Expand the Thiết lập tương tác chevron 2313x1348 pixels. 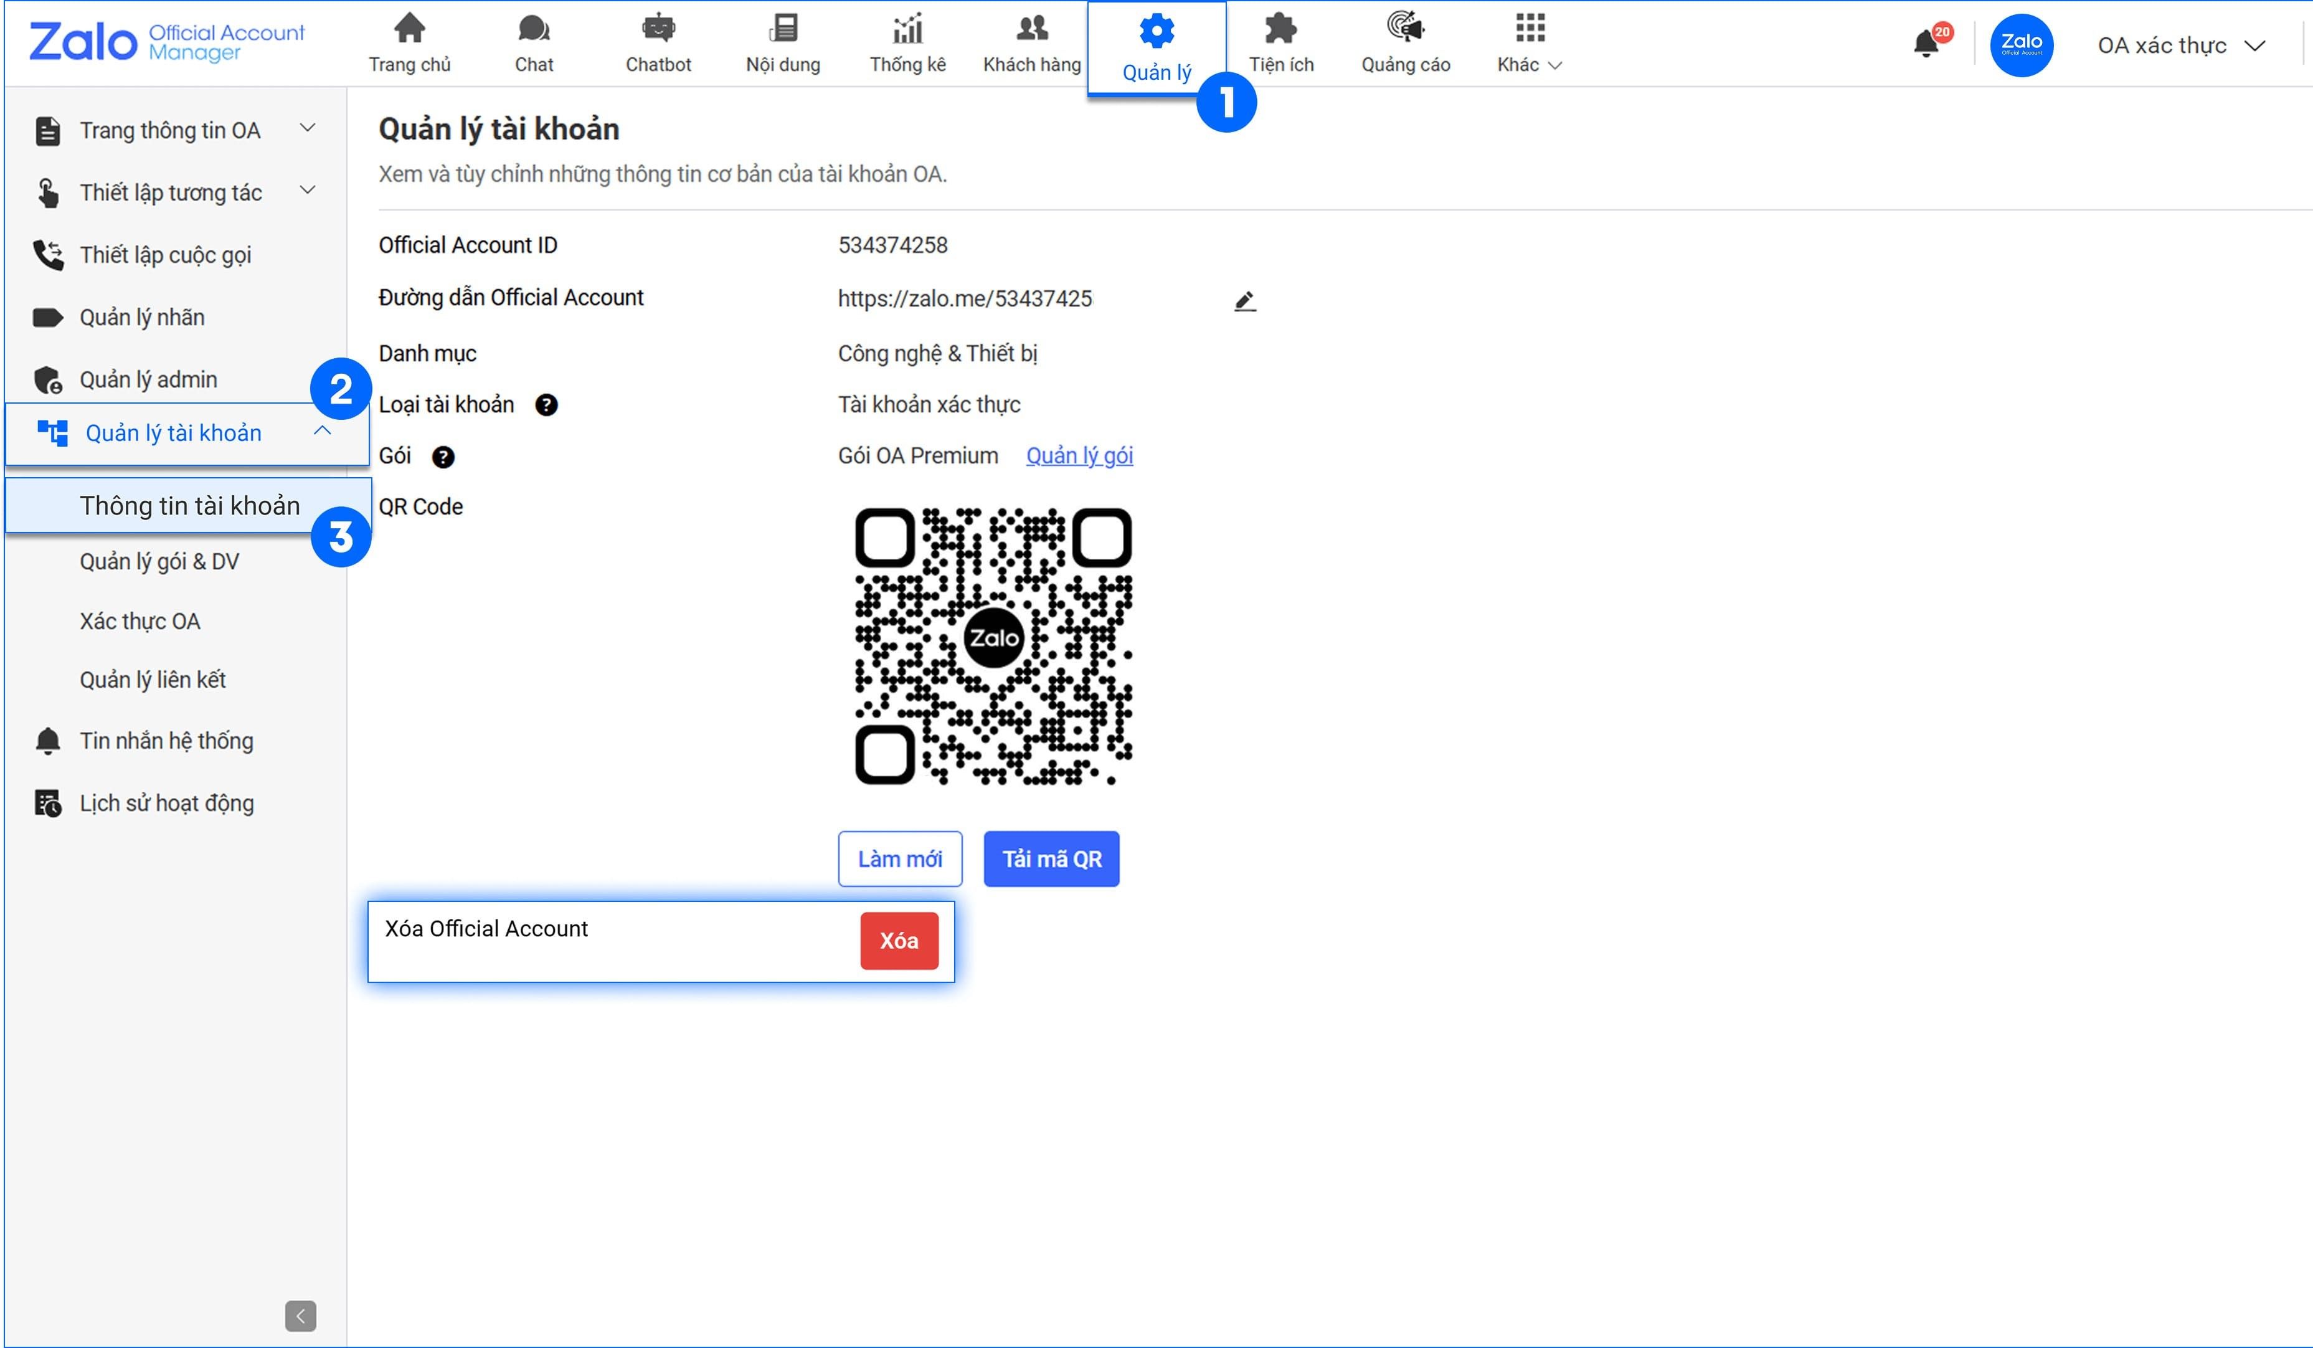308,190
